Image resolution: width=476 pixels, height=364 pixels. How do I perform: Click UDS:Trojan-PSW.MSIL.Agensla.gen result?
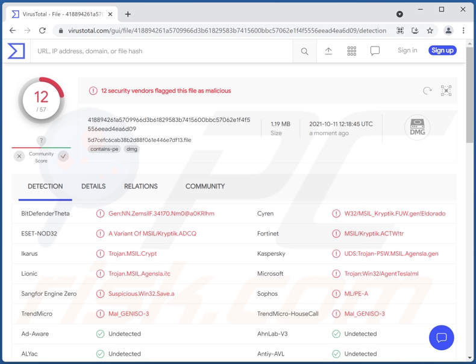pyautogui.click(x=391, y=254)
